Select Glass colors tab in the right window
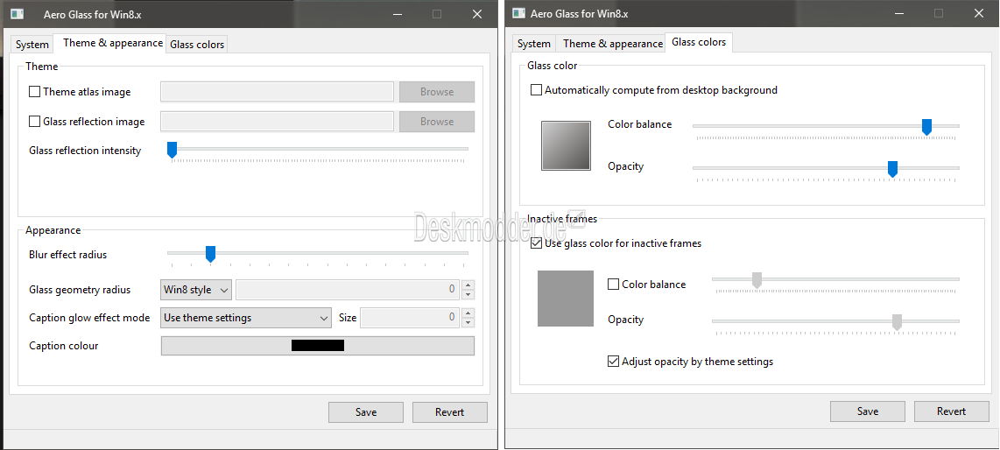Image resolution: width=1000 pixels, height=450 pixels. pos(699,42)
